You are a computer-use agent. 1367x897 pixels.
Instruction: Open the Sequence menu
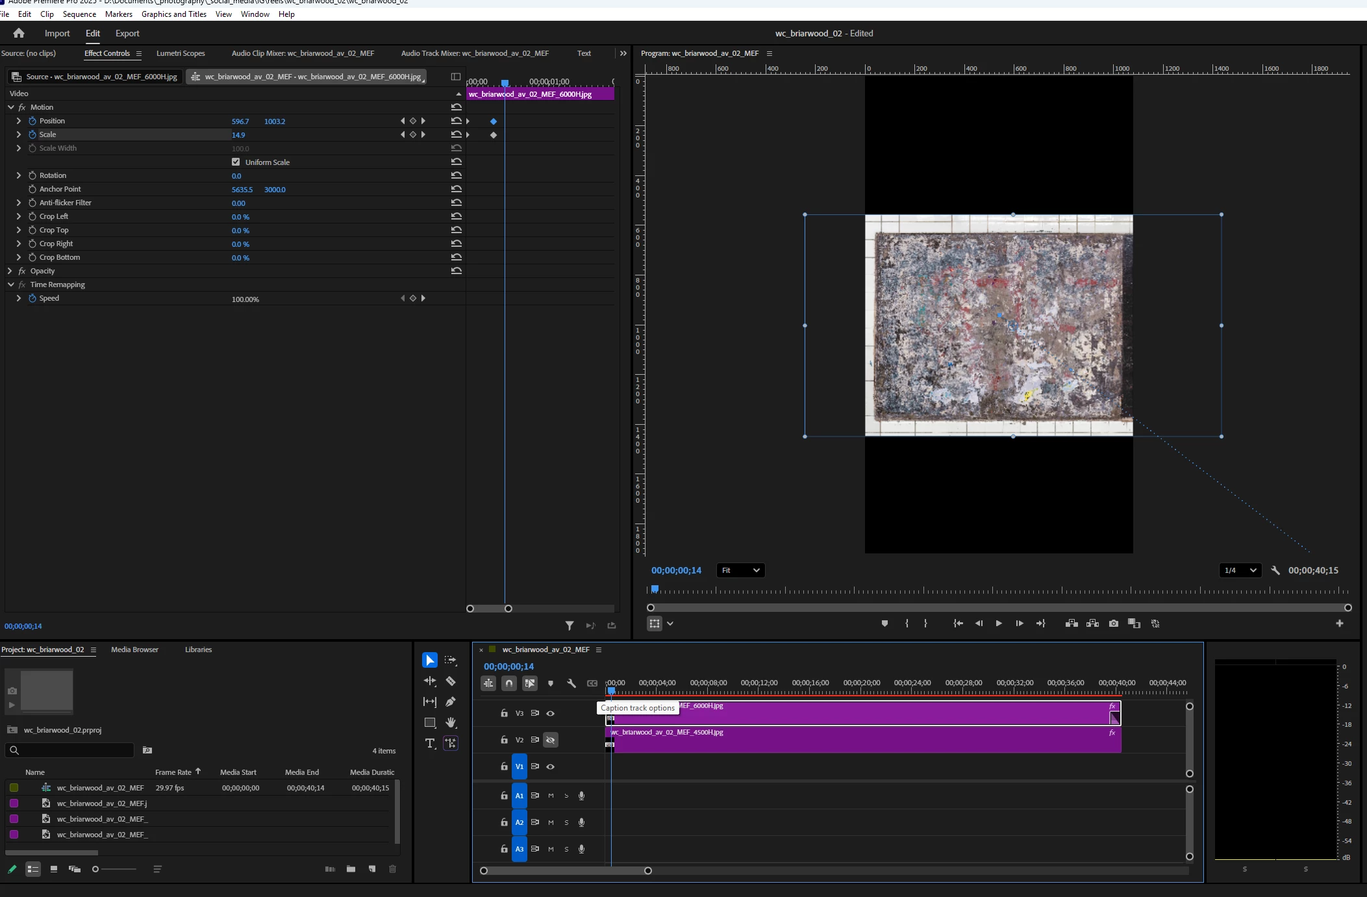coord(79,14)
